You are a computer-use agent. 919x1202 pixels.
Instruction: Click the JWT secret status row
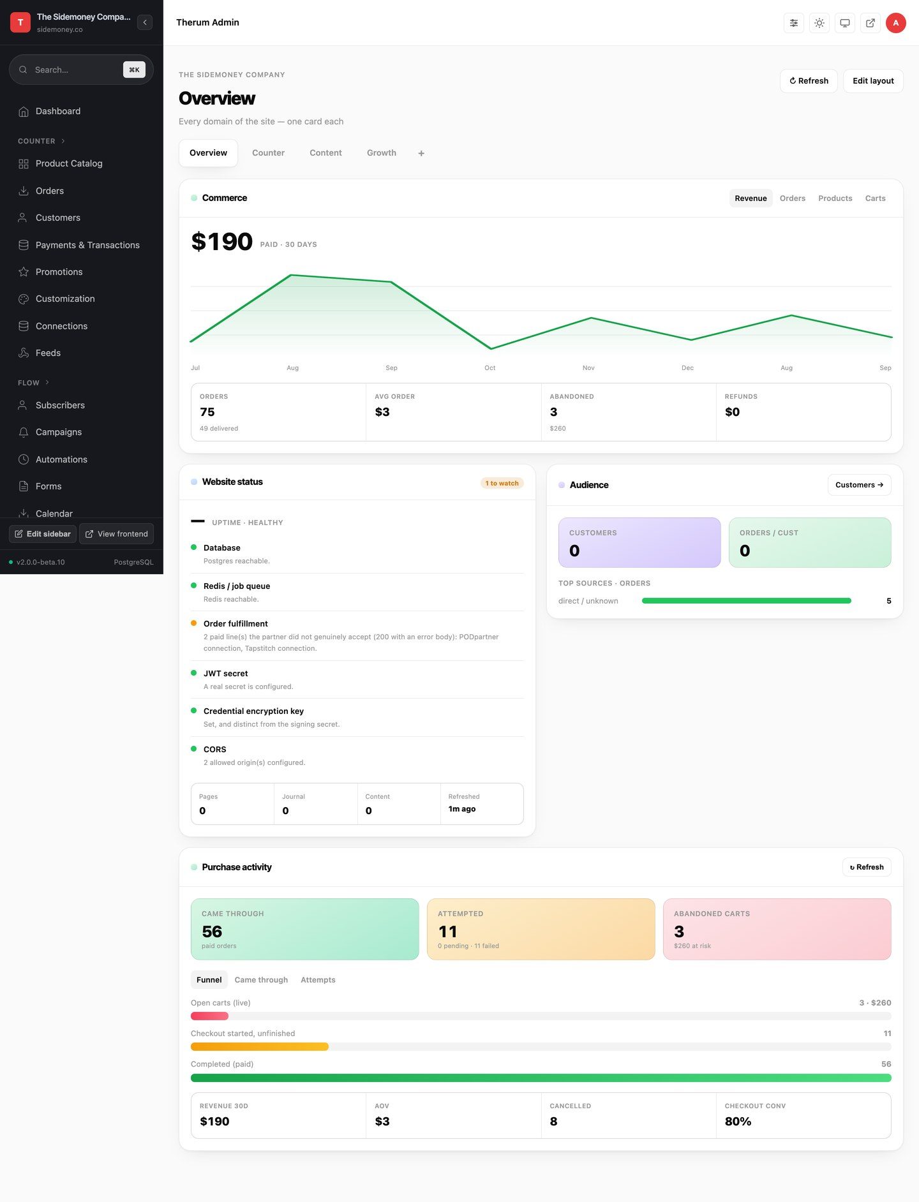357,679
